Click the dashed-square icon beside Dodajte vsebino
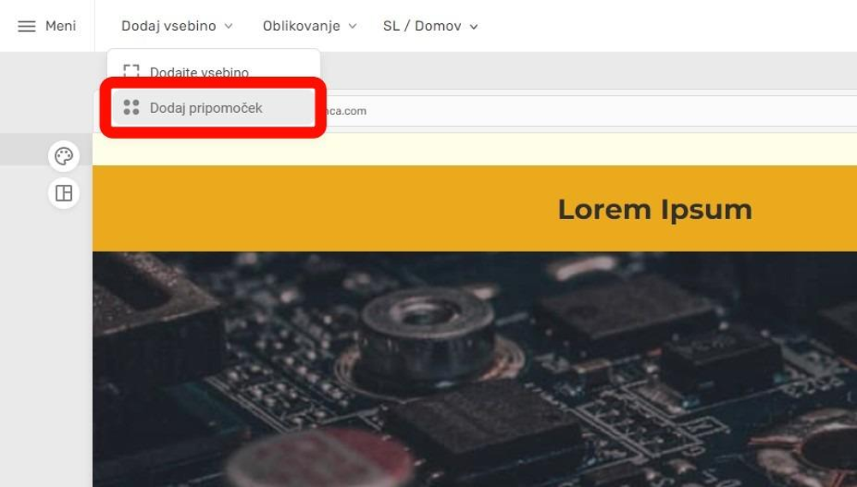Screen dimensions: 857x487 point(131,72)
